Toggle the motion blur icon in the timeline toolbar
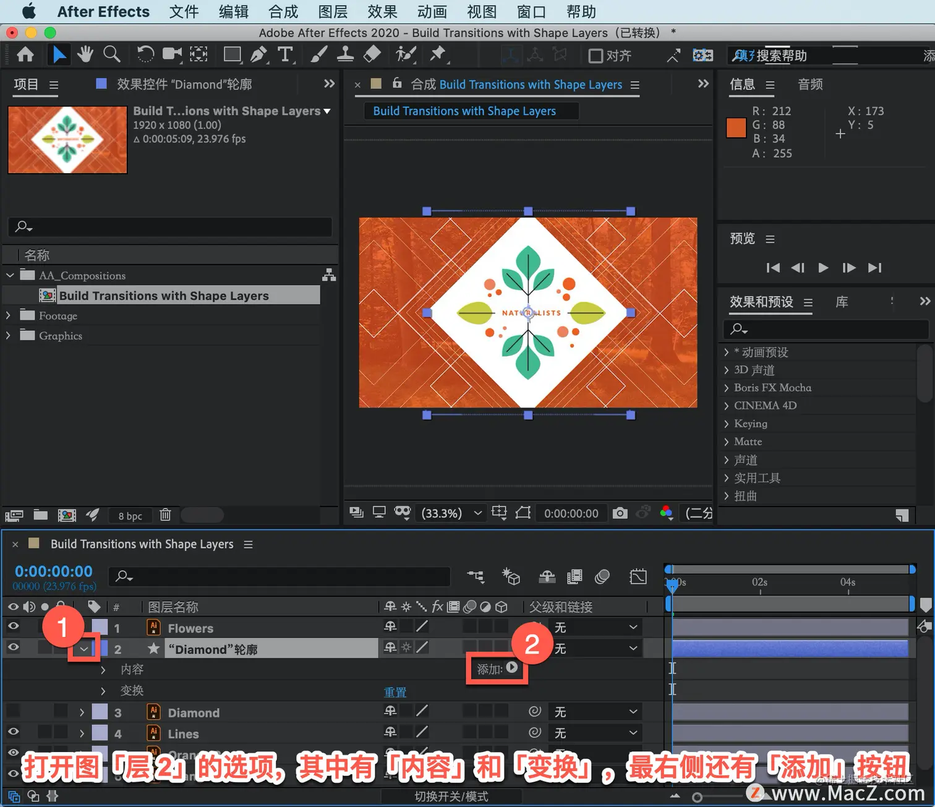Image resolution: width=935 pixels, height=807 pixels. [x=602, y=576]
